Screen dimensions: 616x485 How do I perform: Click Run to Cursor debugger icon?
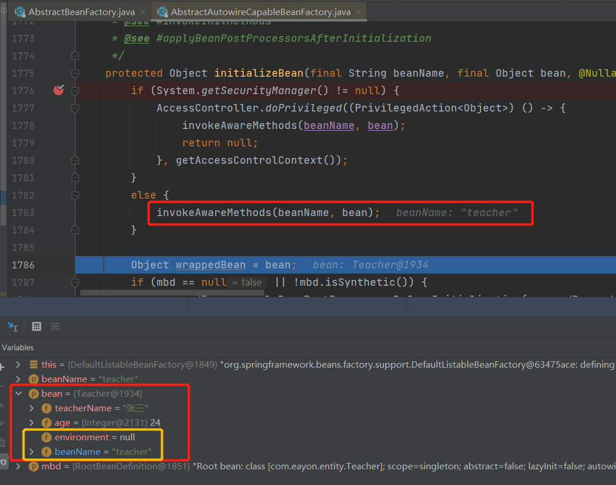[13, 326]
